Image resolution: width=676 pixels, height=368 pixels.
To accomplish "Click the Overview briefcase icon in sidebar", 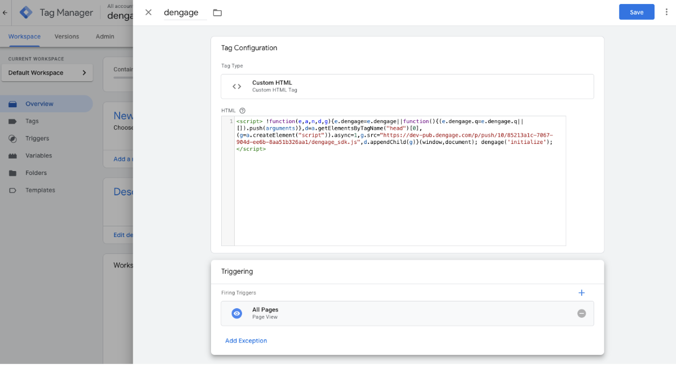I will click(x=12, y=104).
